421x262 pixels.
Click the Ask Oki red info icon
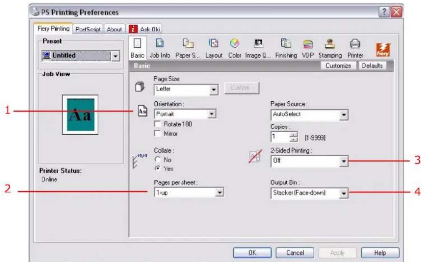point(133,29)
